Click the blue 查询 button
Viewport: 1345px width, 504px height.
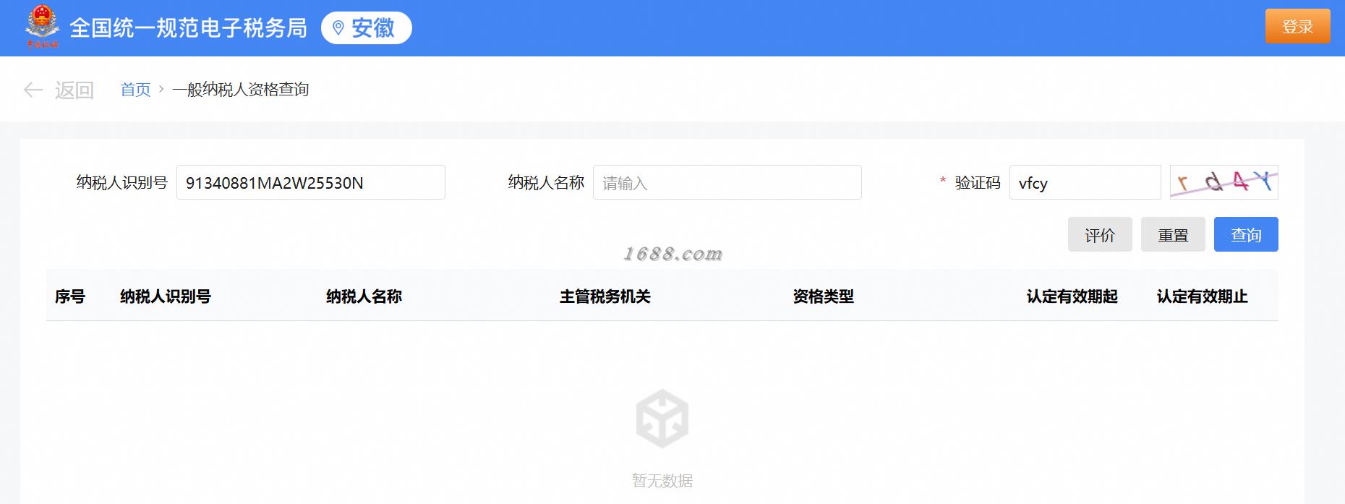click(x=1246, y=234)
